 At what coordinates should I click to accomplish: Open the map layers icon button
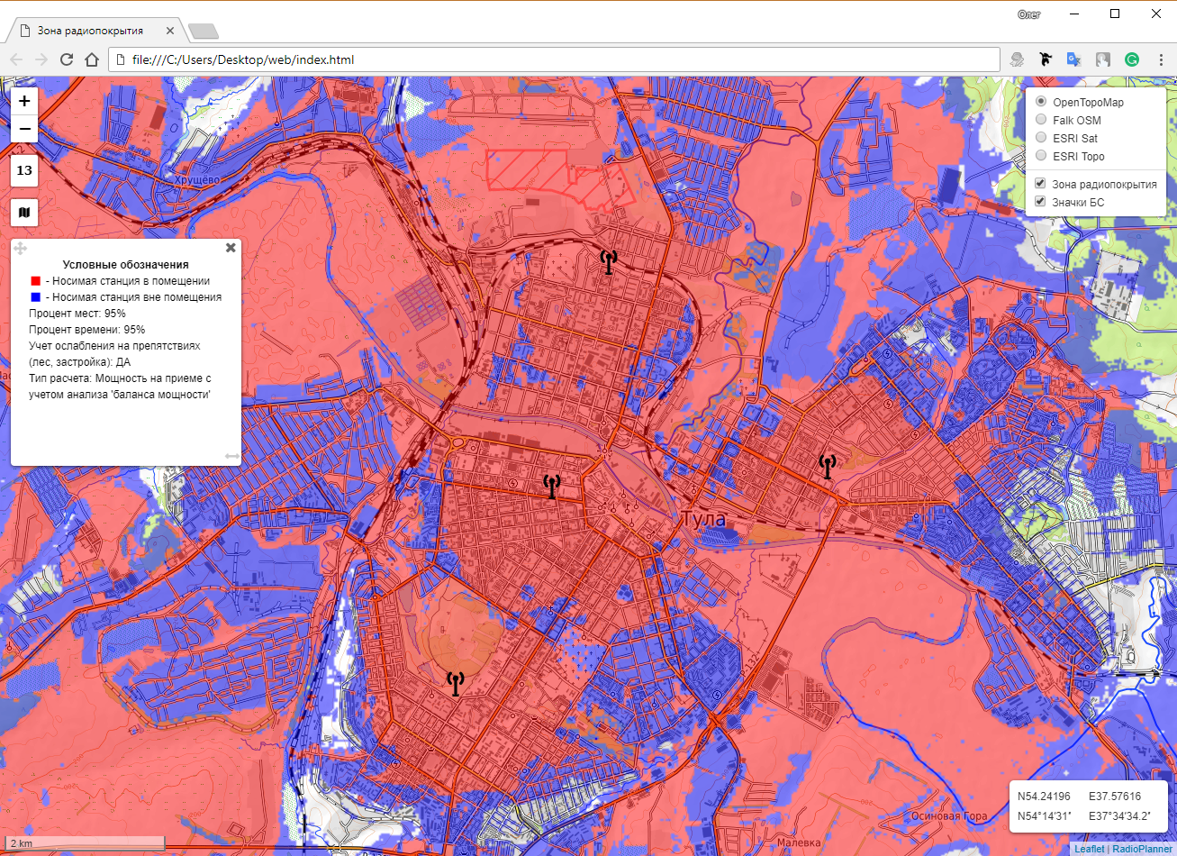[x=24, y=213]
